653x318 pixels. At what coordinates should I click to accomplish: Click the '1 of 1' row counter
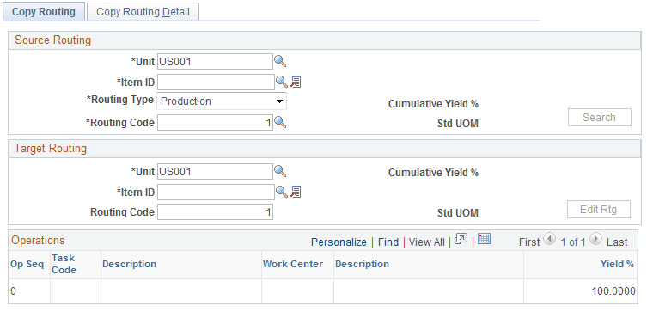click(x=572, y=242)
